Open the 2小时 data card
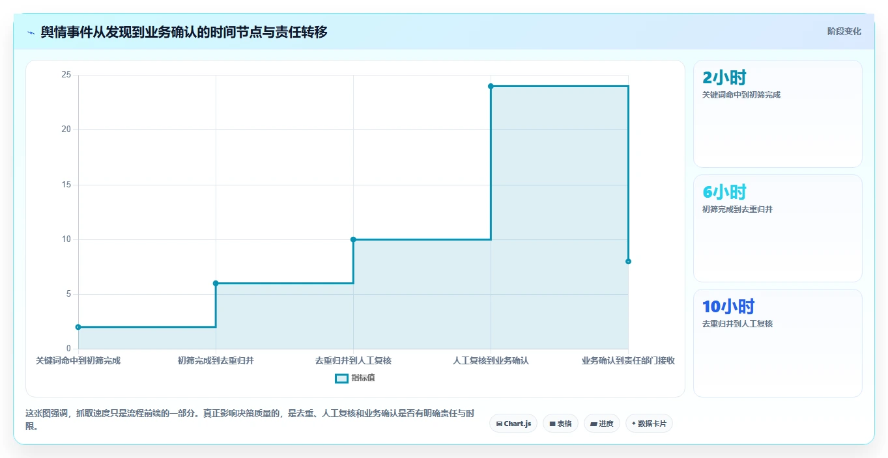 tap(778, 114)
